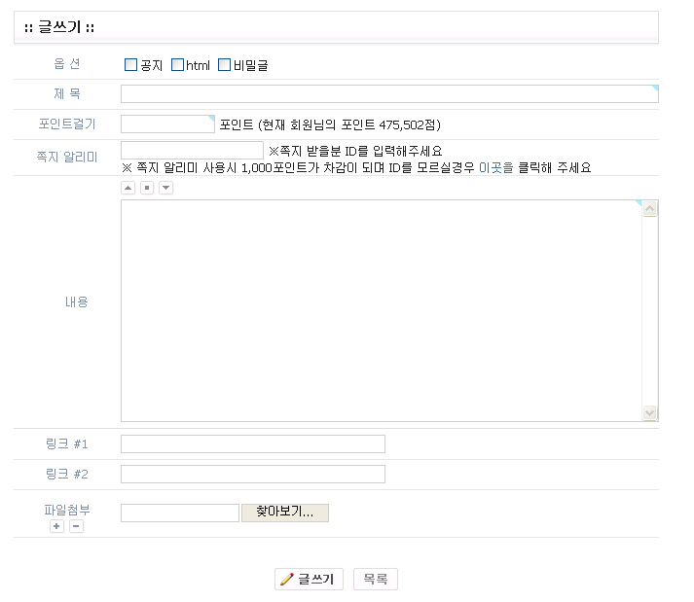Screen dimensions: 694x602
Task: Remove file attachment slot with minus icon
Action: (x=76, y=526)
